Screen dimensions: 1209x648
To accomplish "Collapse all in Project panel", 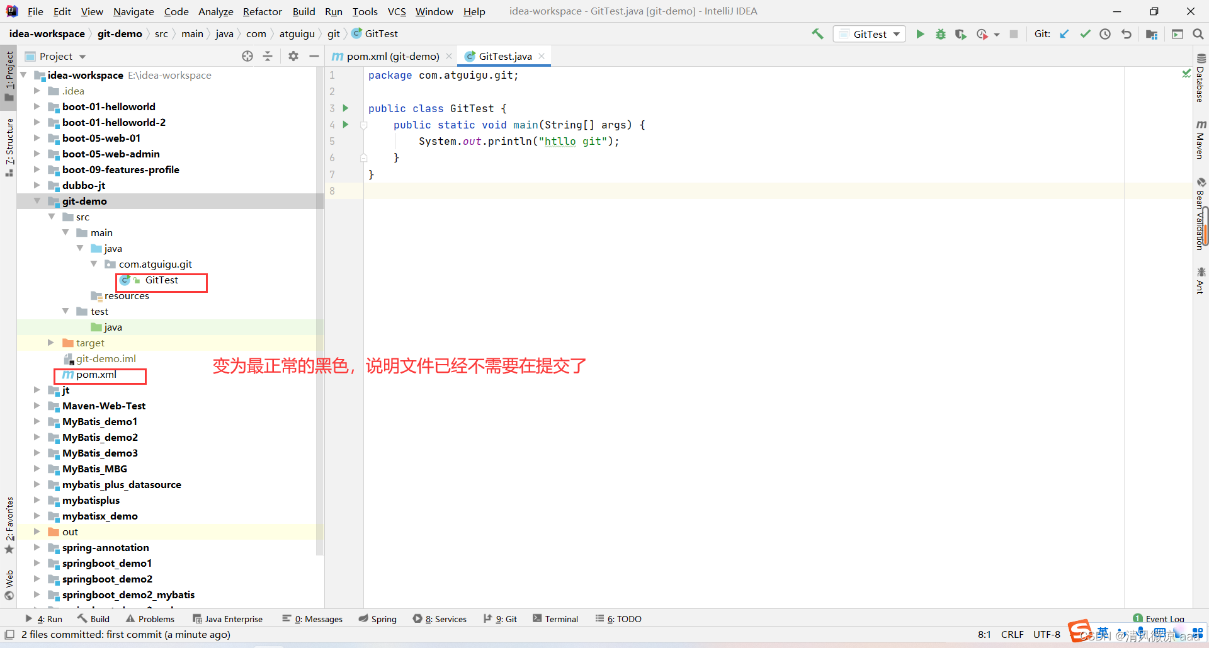I will click(268, 56).
